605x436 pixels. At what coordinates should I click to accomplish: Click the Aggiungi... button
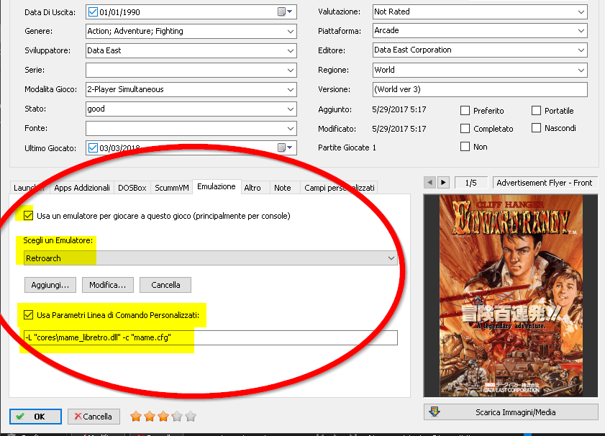point(50,285)
